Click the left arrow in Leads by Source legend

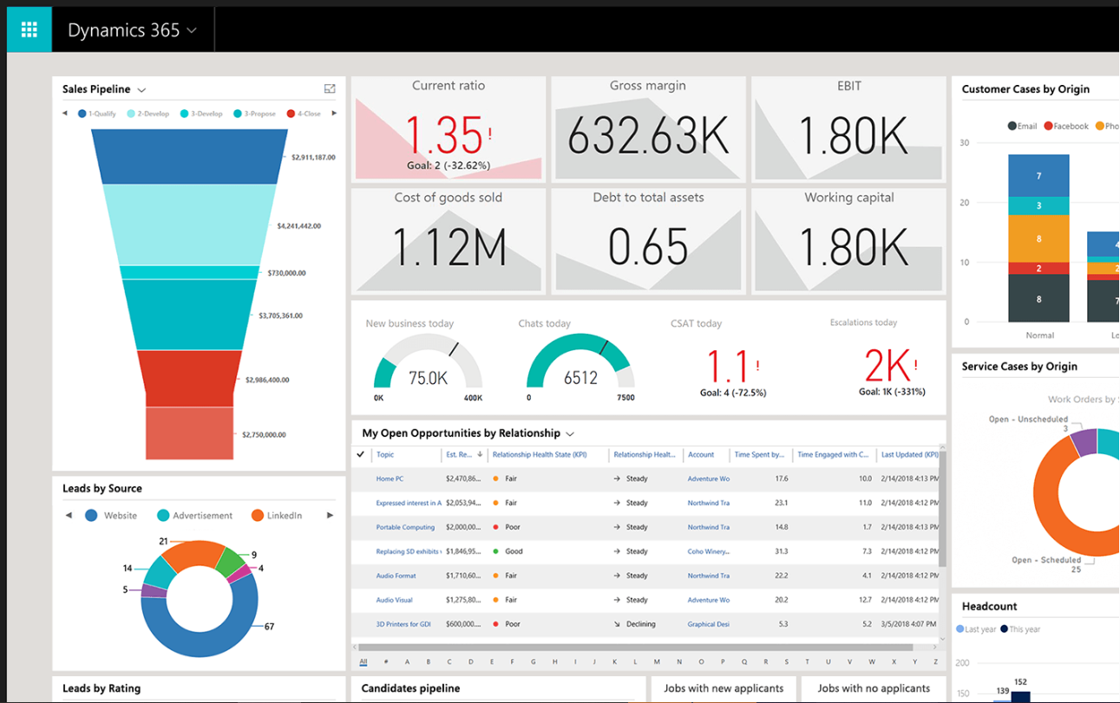tap(69, 516)
